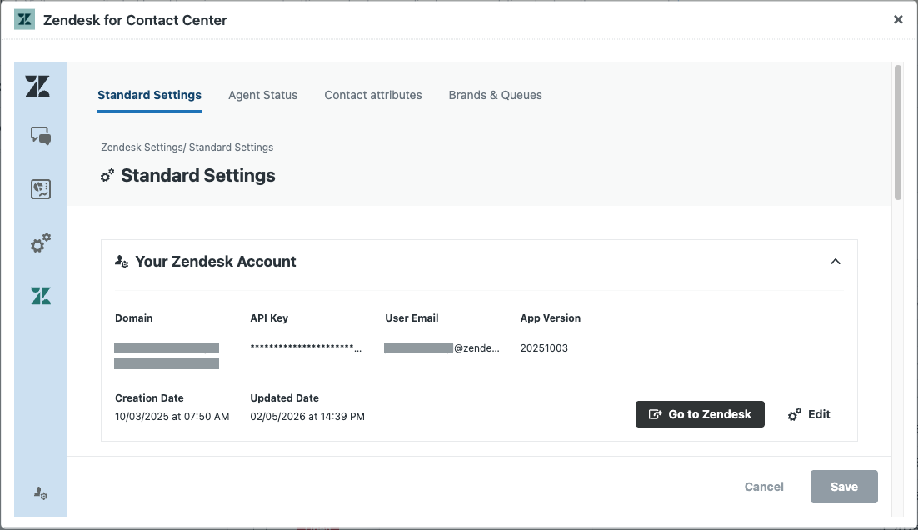This screenshot has width=918, height=530.
Task: Click the Zendesk app logo in title bar
Action: click(25, 20)
